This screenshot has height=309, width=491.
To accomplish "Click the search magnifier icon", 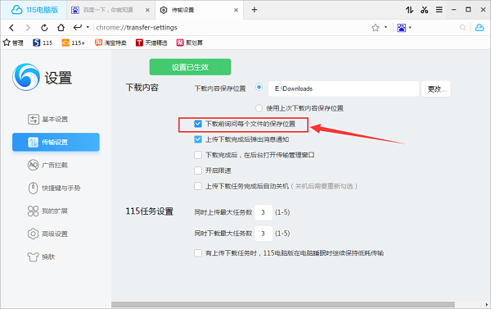I will point(462,28).
